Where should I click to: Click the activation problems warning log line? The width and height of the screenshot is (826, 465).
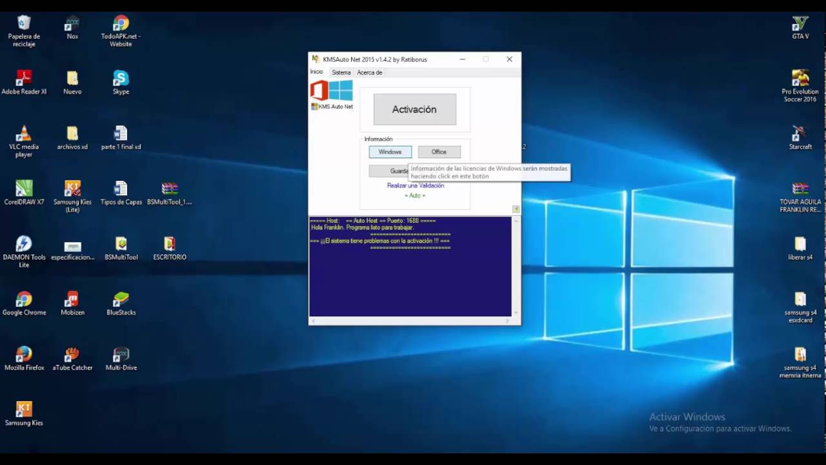pyautogui.click(x=380, y=241)
